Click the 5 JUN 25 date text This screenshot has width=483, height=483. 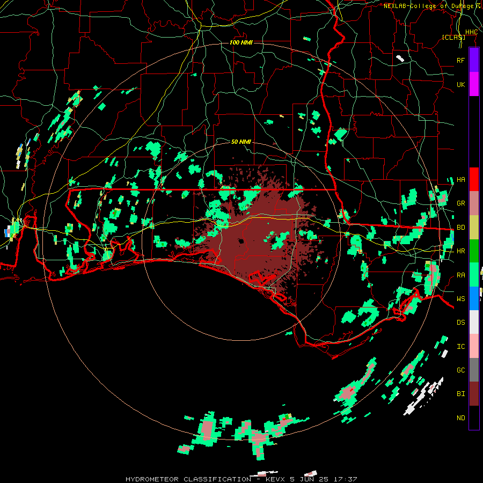(x=310, y=479)
